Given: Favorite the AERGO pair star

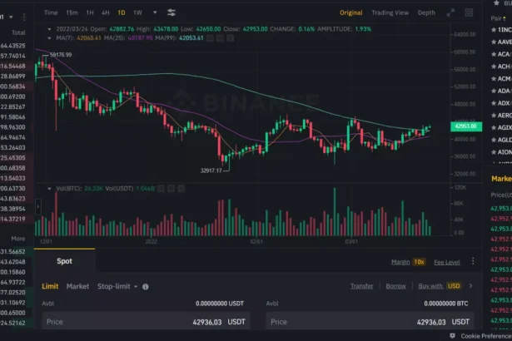Looking at the screenshot, I should [494, 115].
